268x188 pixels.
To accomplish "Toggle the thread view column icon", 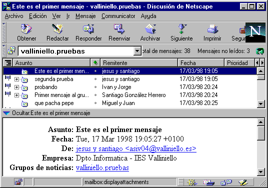I will [8, 63].
